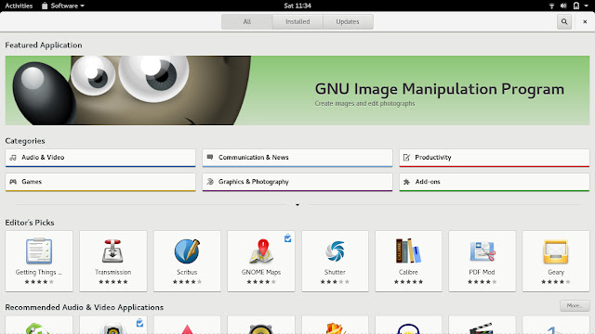Open the Audio & Video category
Image resolution: width=595 pixels, height=334 pixels.
point(100,158)
